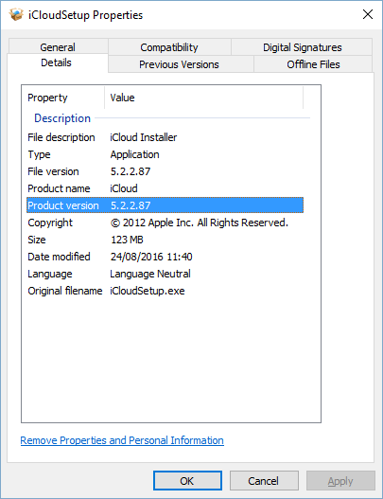Click the greyed-out Apply button

(340, 481)
